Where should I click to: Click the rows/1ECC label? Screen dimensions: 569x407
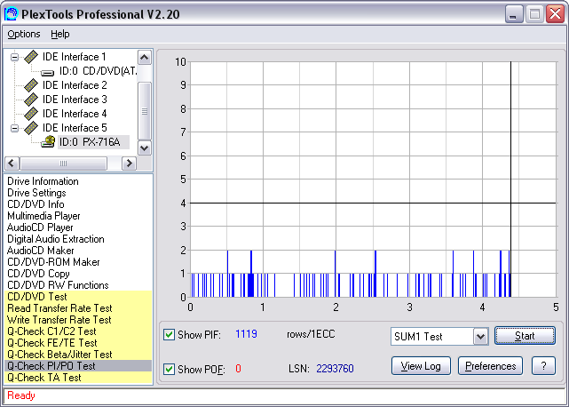pyautogui.click(x=311, y=334)
